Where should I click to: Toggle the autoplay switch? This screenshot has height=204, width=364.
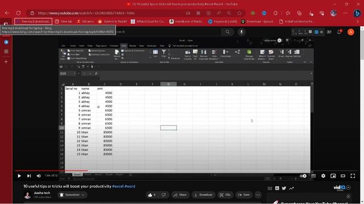pos(303,176)
